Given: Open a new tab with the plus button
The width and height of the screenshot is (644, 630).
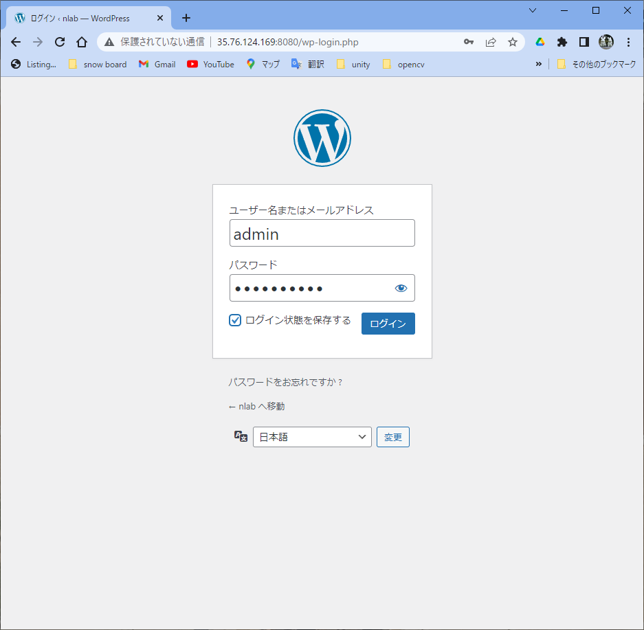Looking at the screenshot, I should pos(186,18).
